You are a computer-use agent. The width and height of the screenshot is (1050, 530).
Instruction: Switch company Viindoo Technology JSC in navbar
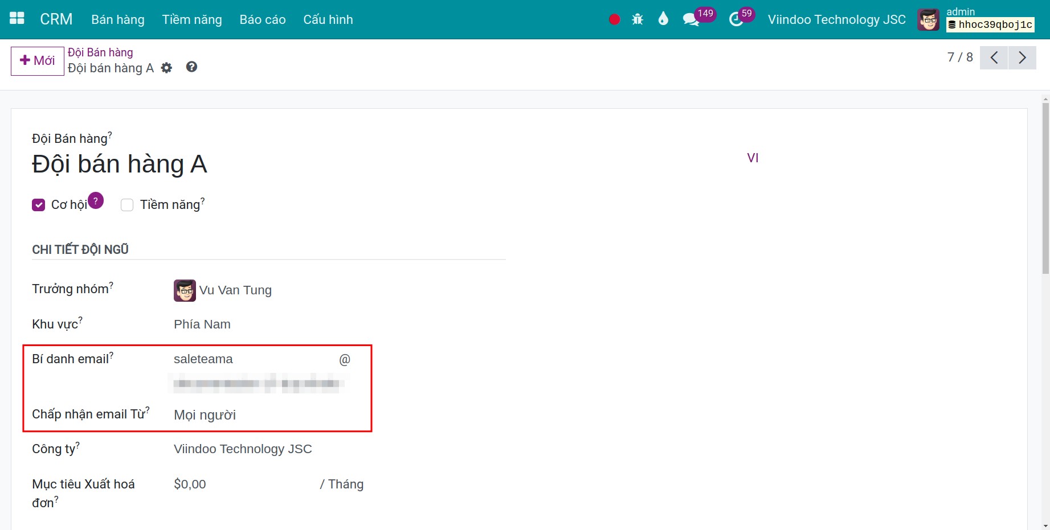836,19
